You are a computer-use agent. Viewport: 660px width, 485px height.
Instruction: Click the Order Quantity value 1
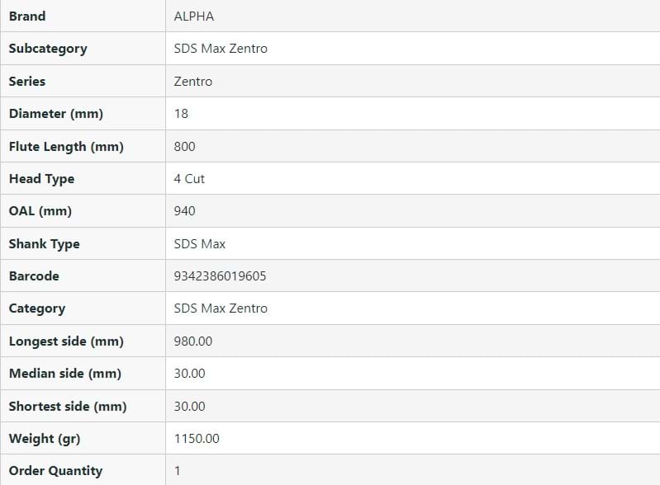[178, 471]
